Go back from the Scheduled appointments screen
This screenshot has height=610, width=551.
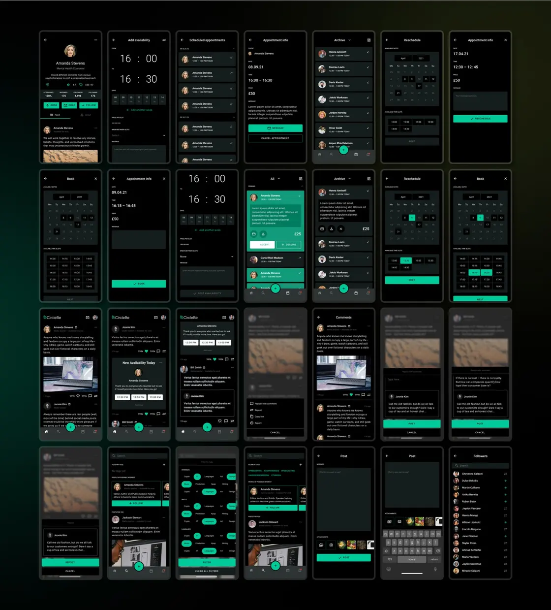[x=182, y=40]
